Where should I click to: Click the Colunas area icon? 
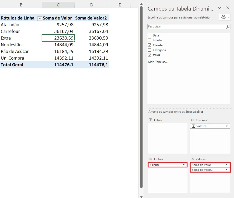coord(192,120)
